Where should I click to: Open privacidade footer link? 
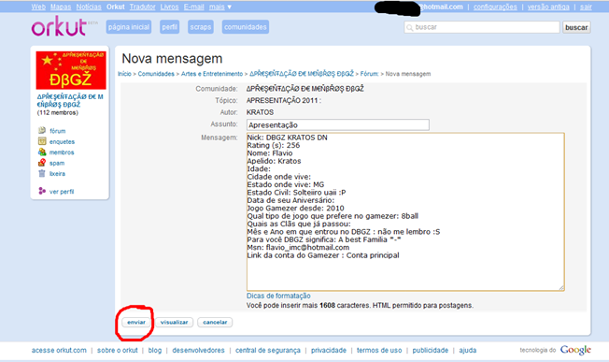coord(329,350)
